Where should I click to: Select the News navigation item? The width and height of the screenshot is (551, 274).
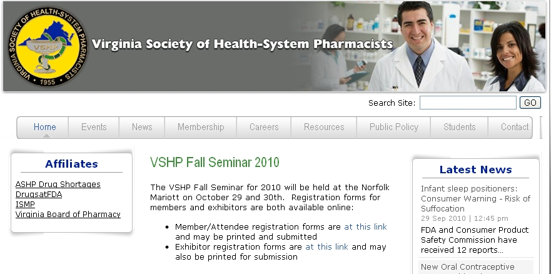point(142,127)
